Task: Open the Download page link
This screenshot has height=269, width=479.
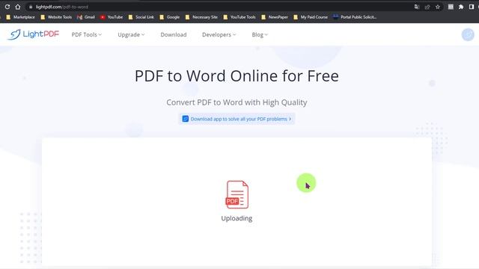Action: 174,35
